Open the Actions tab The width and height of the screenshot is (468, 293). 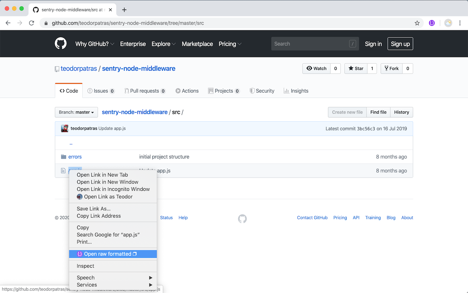[x=187, y=91]
